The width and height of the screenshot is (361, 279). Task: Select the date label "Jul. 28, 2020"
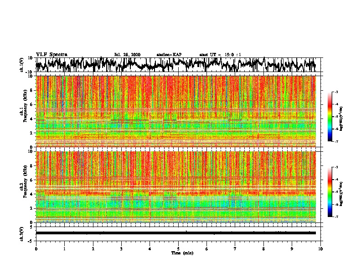click(x=127, y=55)
